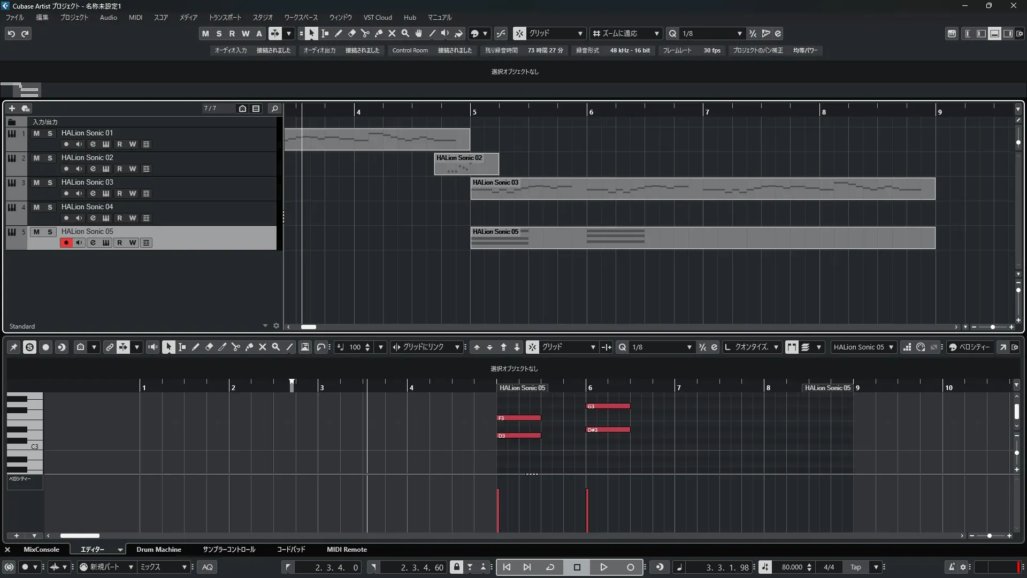Viewport: 1027px width, 578px height.
Task: Open the トランスポート menu
Action: tap(225, 18)
